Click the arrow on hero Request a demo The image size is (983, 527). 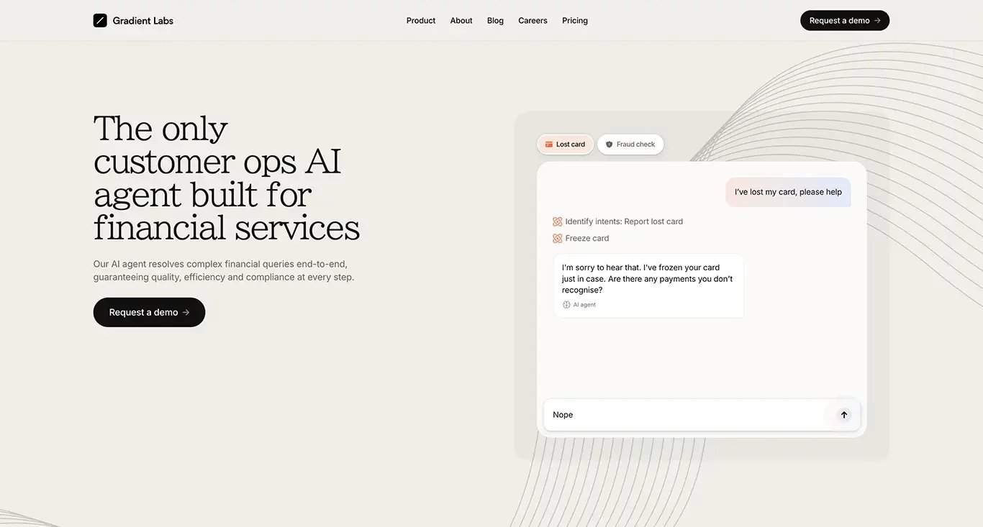tap(186, 312)
